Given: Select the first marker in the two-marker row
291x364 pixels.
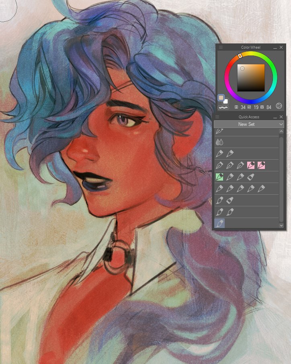Looking at the screenshot, I should [219, 154].
